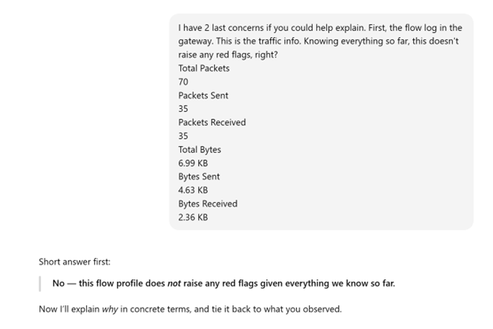Click the 6.99 KB value
The width and height of the screenshot is (493, 329).
(193, 163)
